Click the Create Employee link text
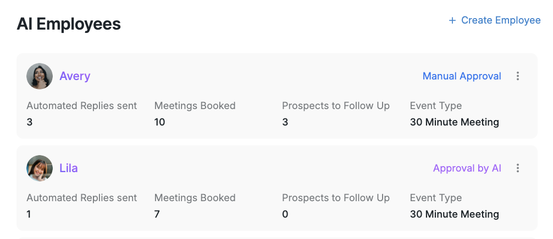553x239 pixels. (501, 20)
